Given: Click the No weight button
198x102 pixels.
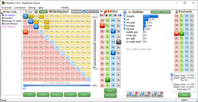Looking at the screenshot, I should (77, 12).
